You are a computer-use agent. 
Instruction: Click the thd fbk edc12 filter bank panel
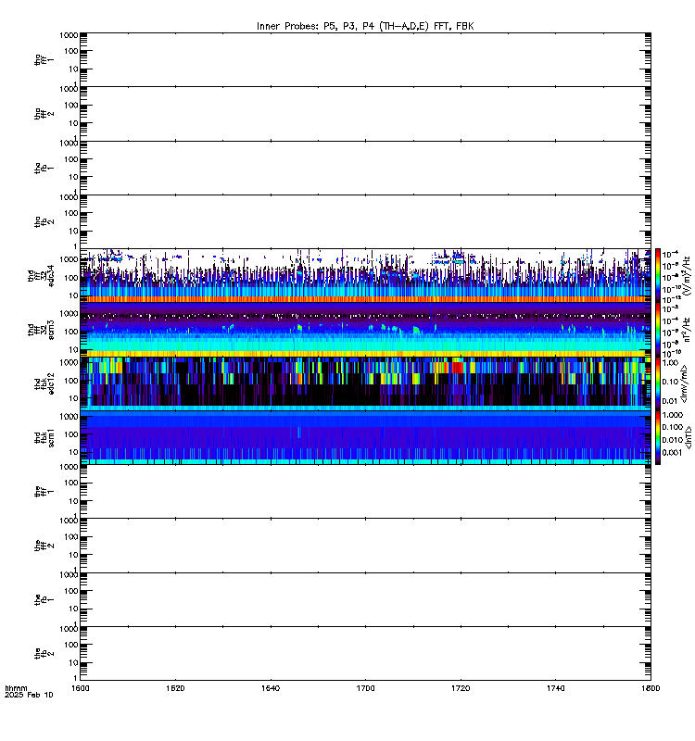365,383
